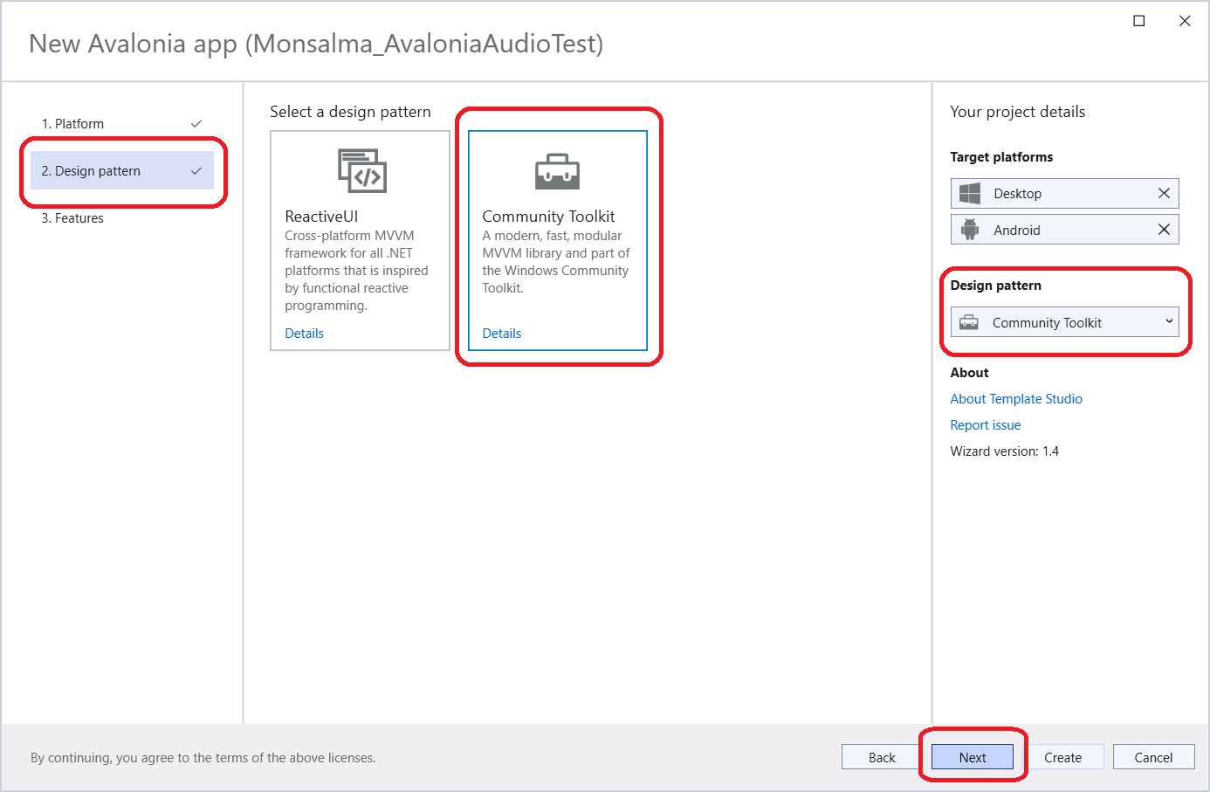
Task: Click the license agreement text at bottom
Action: 203,758
